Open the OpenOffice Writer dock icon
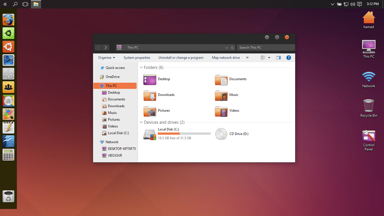This screenshot has width=384, height=216. click(8, 141)
